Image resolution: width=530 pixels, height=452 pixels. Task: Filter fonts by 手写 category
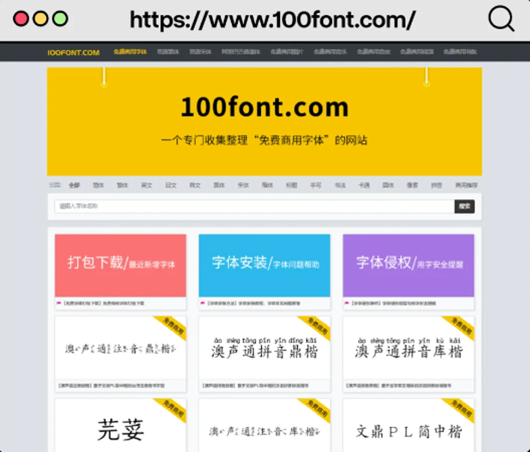(316, 185)
